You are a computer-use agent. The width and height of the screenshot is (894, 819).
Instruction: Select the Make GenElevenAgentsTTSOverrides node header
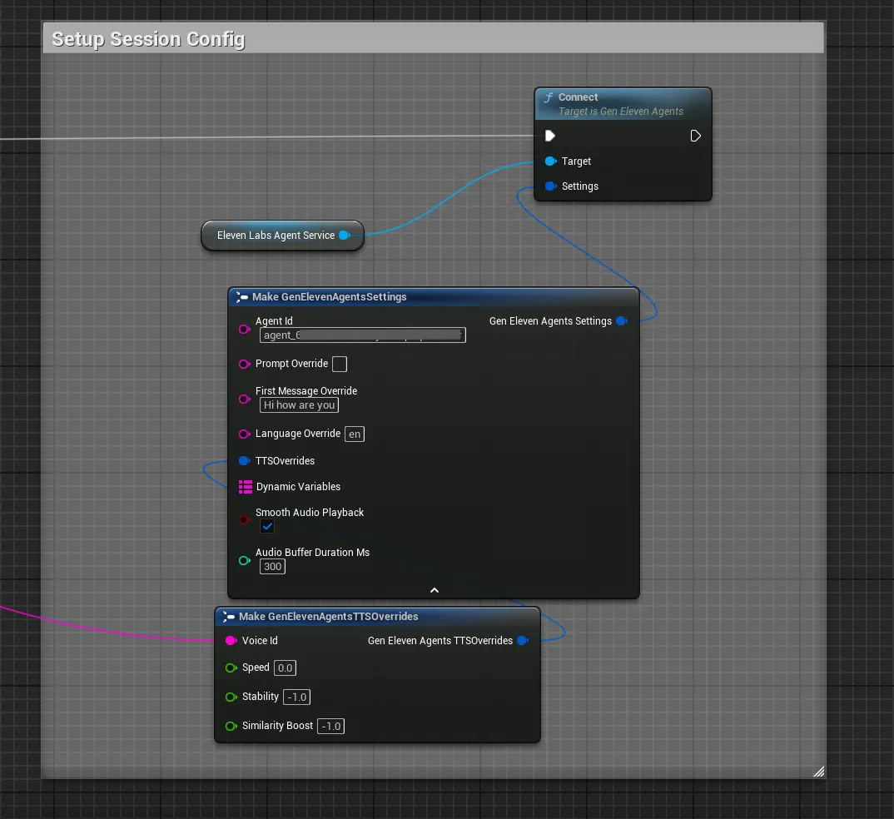click(x=377, y=617)
